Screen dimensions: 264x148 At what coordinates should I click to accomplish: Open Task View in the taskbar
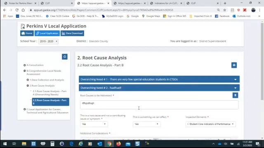coord(14,144)
